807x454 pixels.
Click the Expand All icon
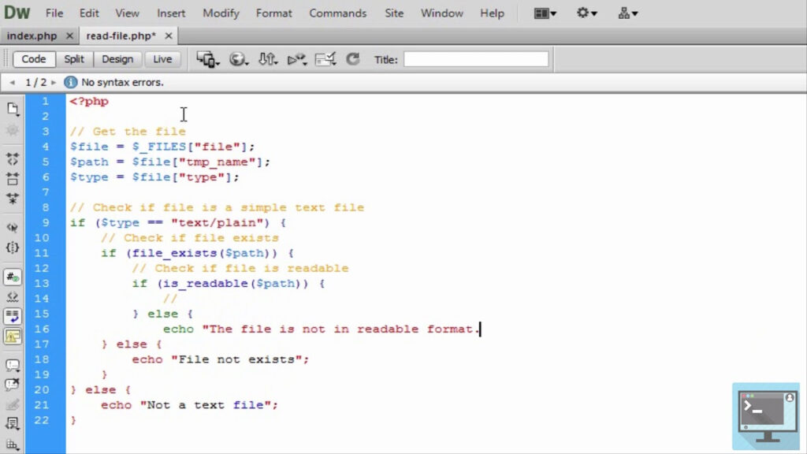13,199
